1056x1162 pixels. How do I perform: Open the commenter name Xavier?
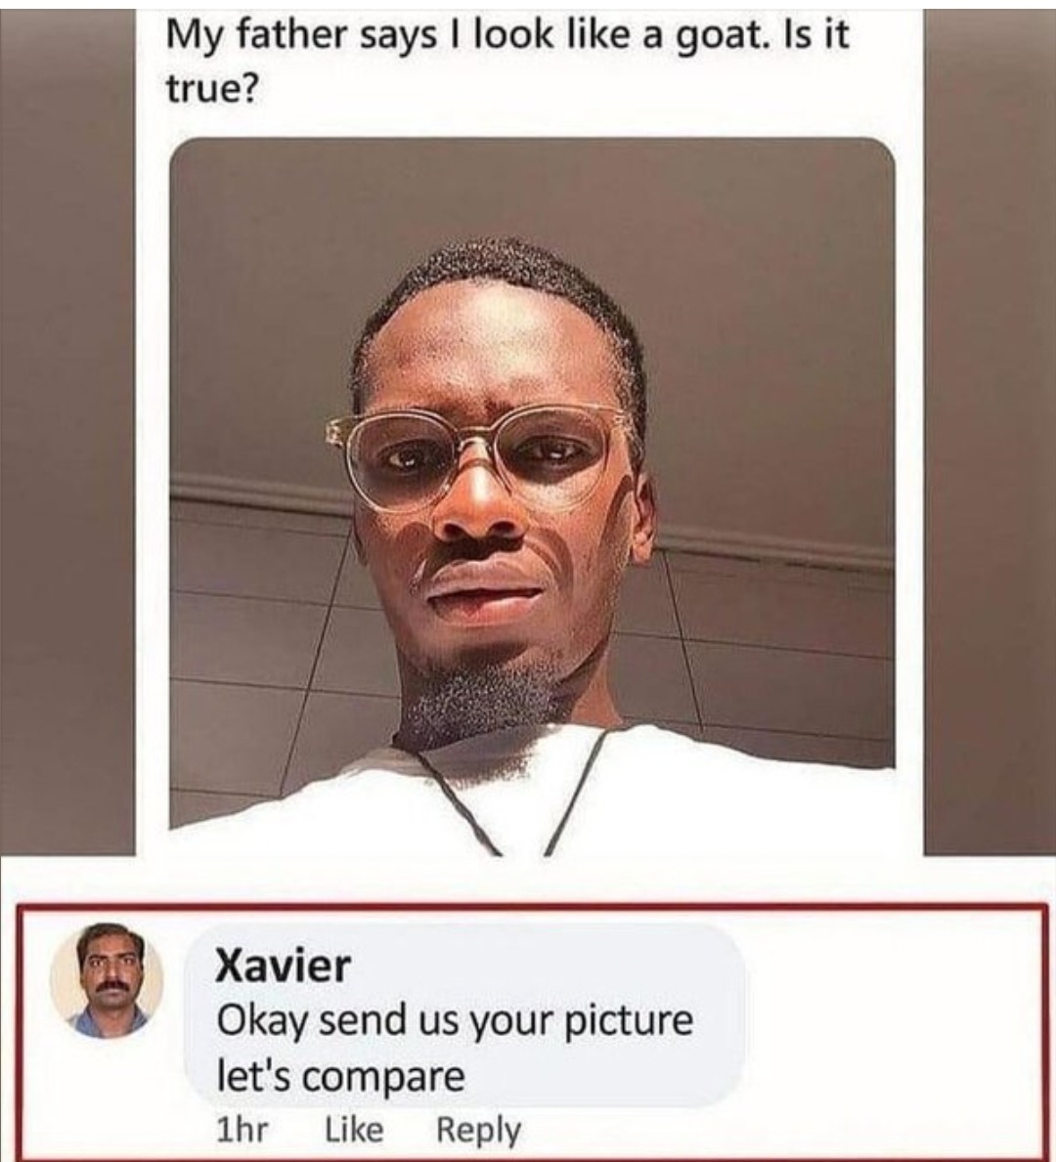point(284,966)
